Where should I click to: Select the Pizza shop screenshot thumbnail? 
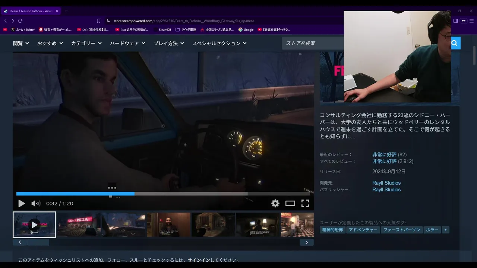pyautogui.click(x=79, y=224)
